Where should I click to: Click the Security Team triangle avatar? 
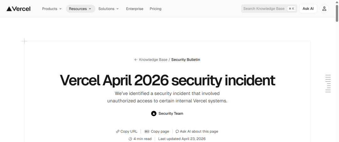(x=154, y=114)
